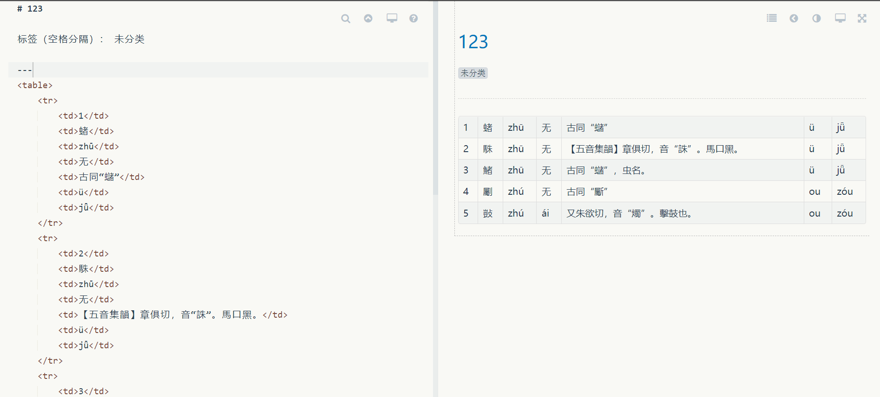
Task: Click the 【五音集韻】 code line in editor
Action: (173, 315)
